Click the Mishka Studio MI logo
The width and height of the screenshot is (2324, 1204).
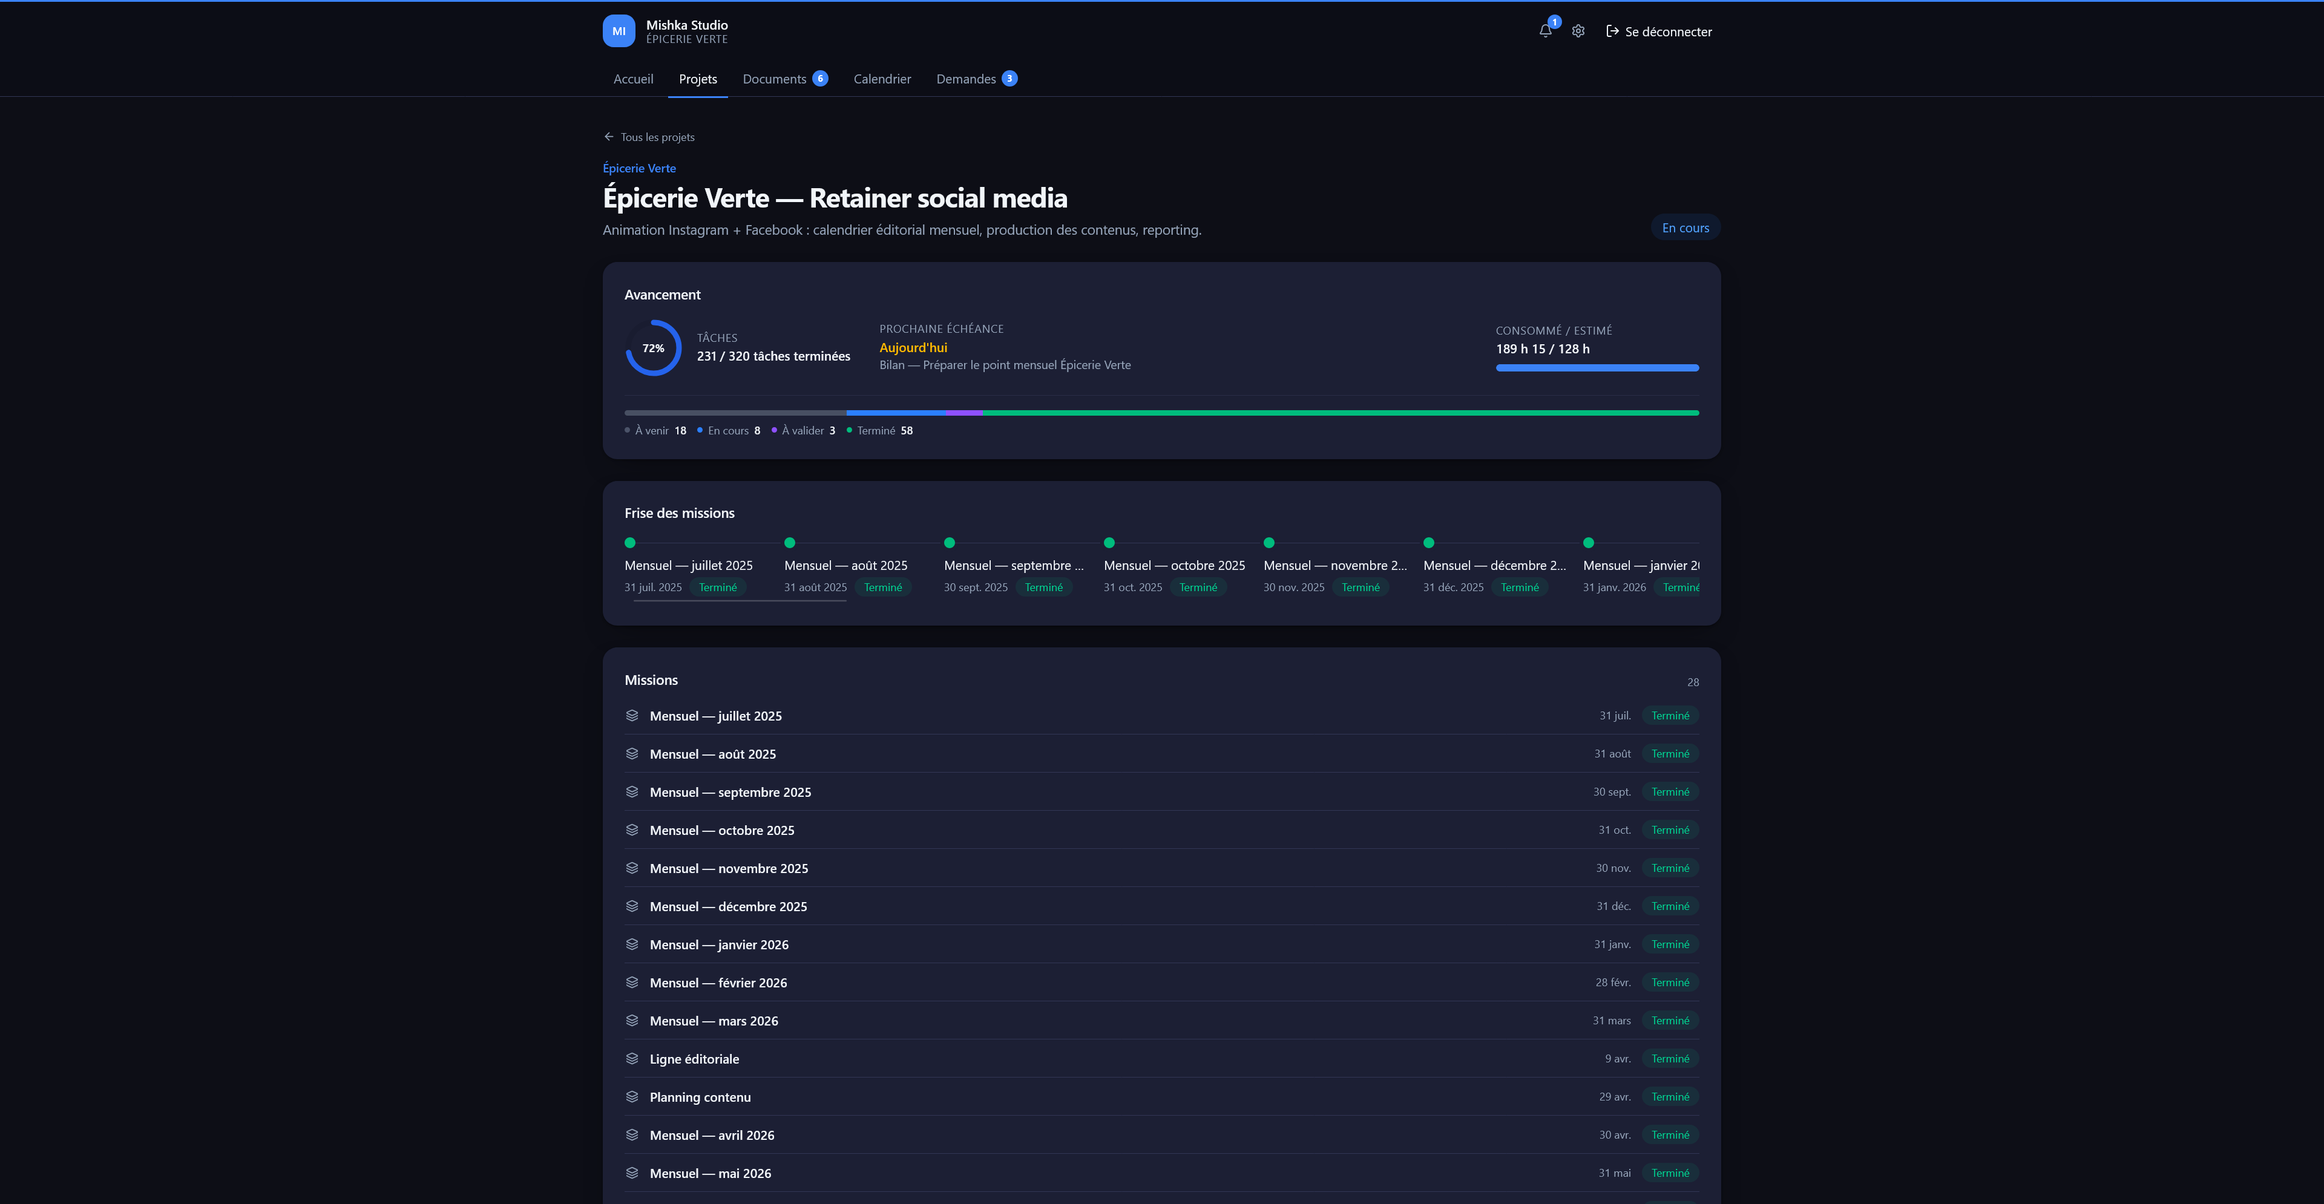point(619,31)
